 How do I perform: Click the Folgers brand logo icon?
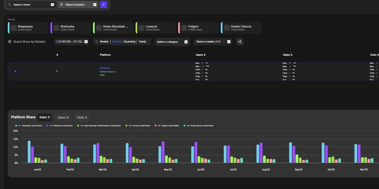coord(184,28)
